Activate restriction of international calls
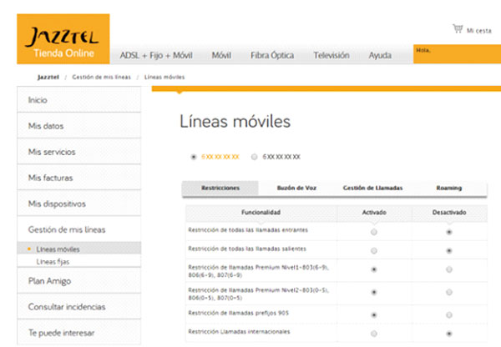 (x=373, y=334)
